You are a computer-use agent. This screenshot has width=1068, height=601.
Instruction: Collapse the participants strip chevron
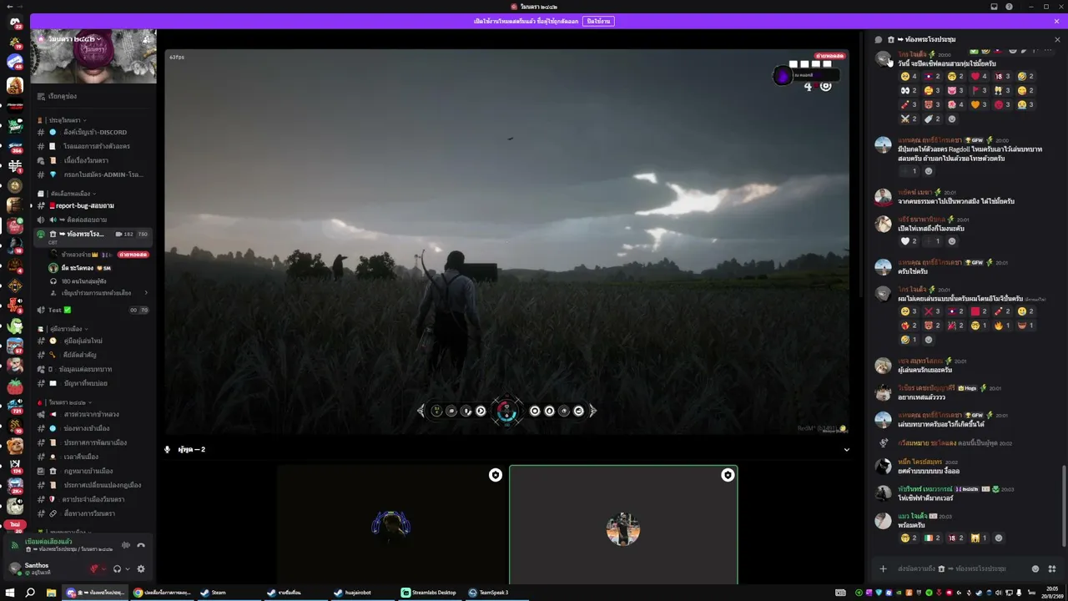tap(847, 449)
